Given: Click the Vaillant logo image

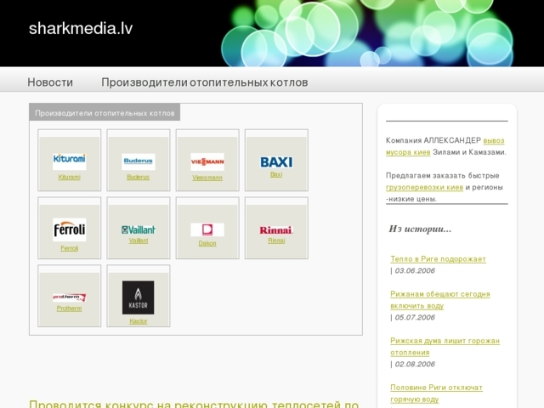Looking at the screenshot, I should click(138, 229).
